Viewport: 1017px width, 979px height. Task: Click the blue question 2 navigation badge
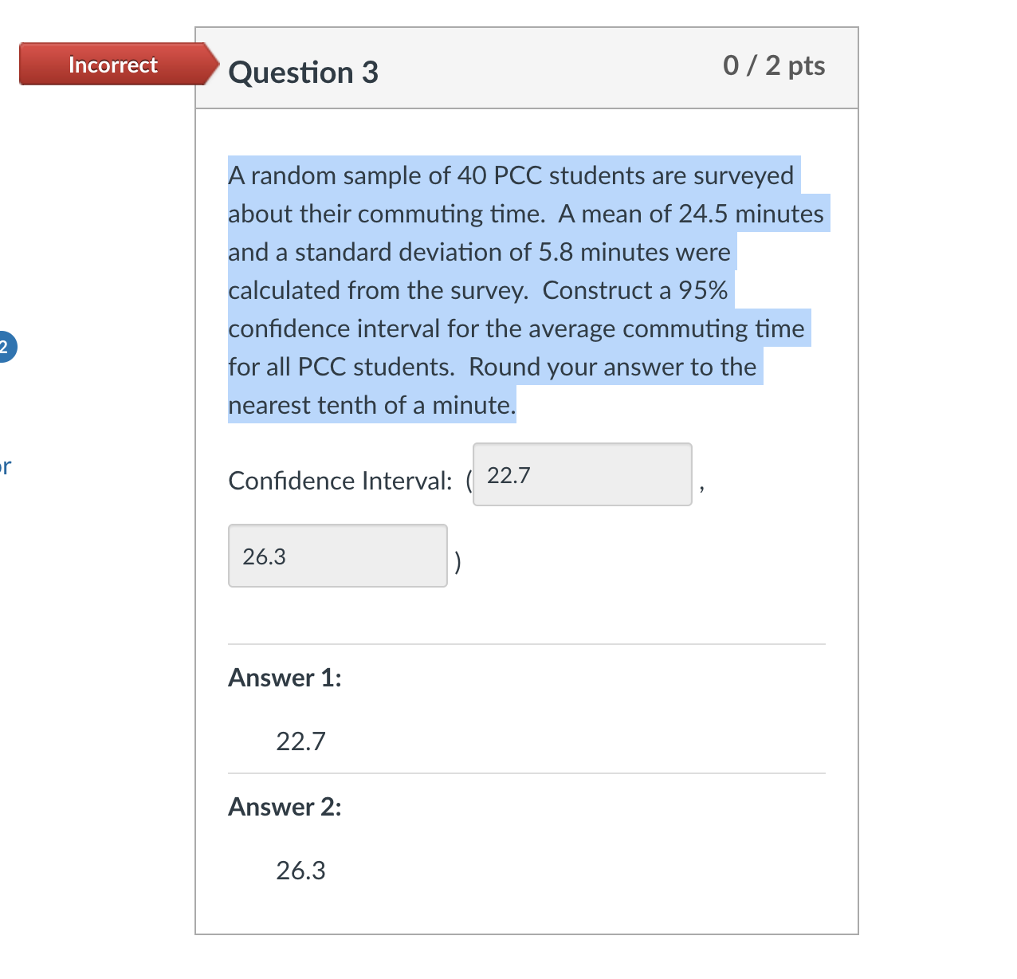[5, 347]
